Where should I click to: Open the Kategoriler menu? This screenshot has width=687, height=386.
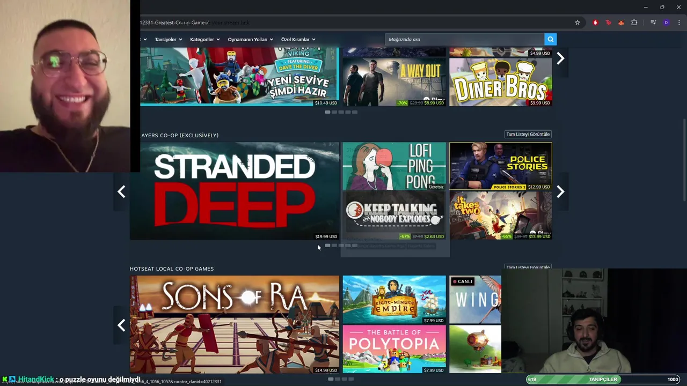(x=205, y=39)
